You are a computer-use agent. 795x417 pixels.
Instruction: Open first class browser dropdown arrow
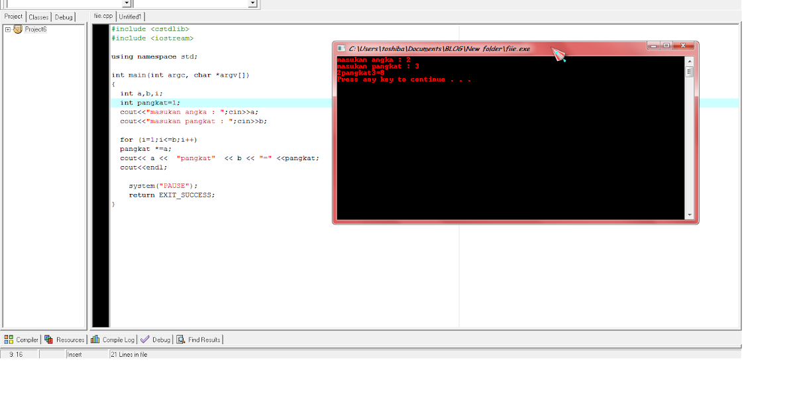pyautogui.click(x=127, y=3)
